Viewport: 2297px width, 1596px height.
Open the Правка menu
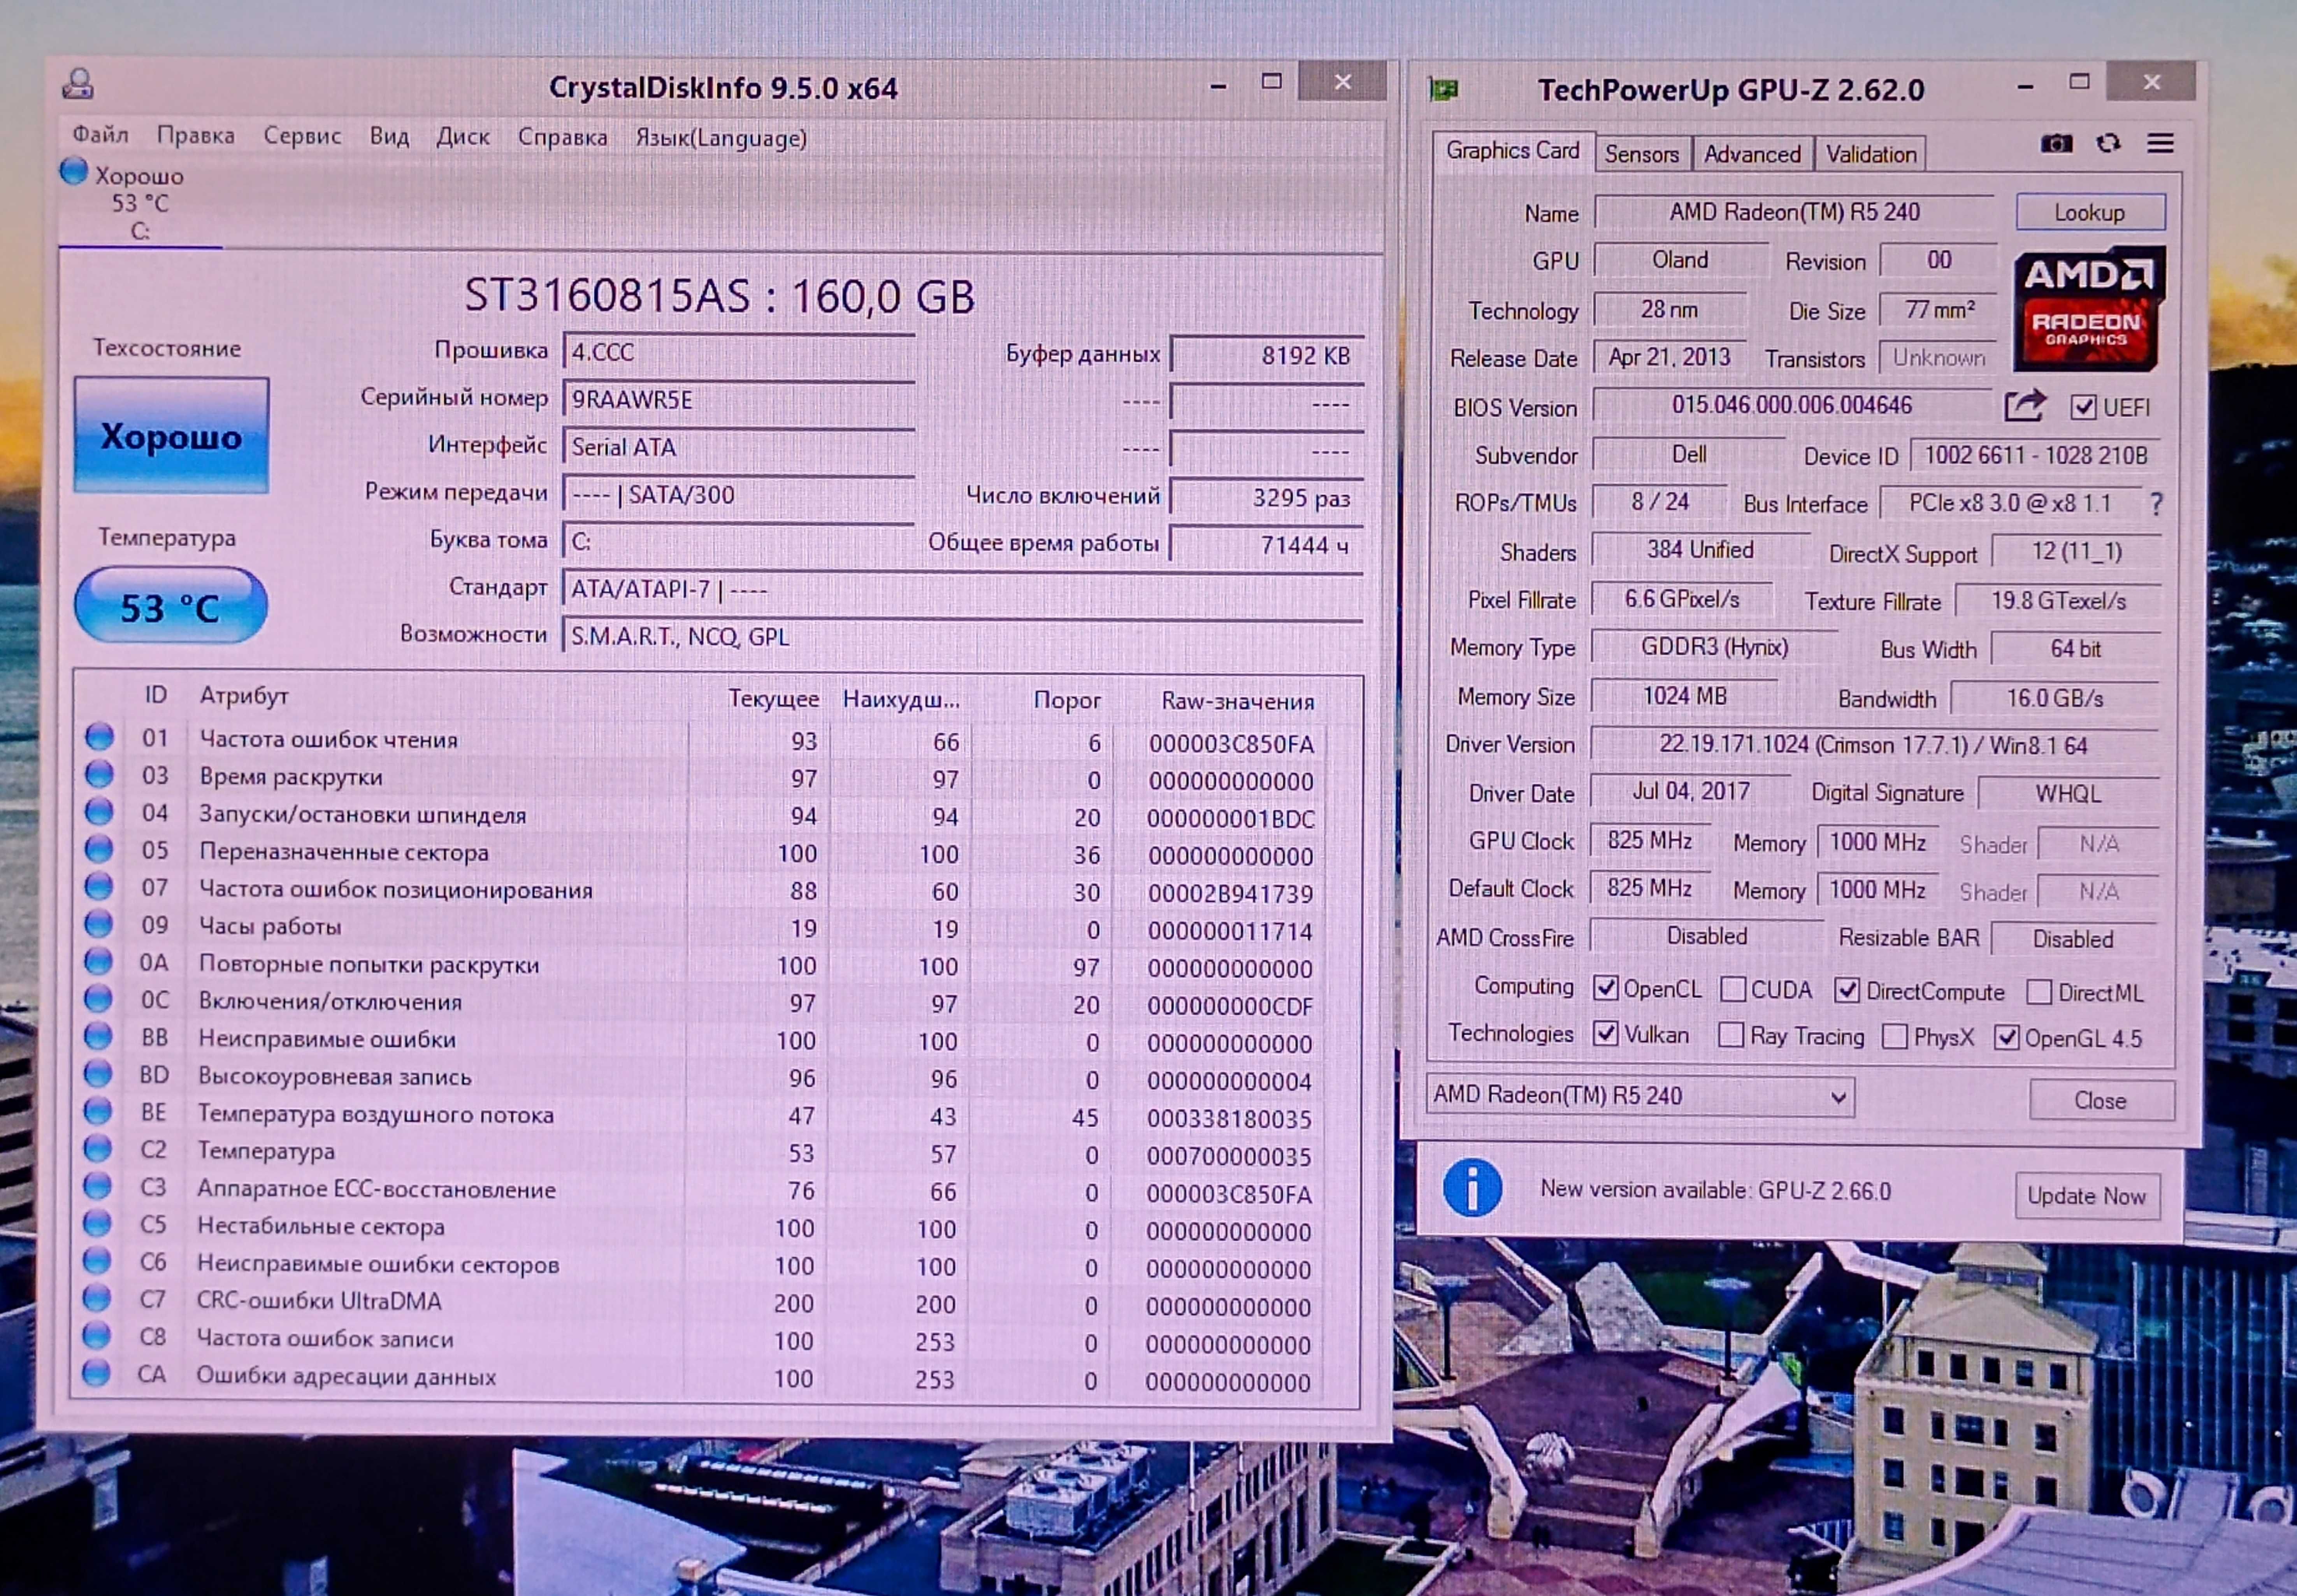pyautogui.click(x=196, y=135)
